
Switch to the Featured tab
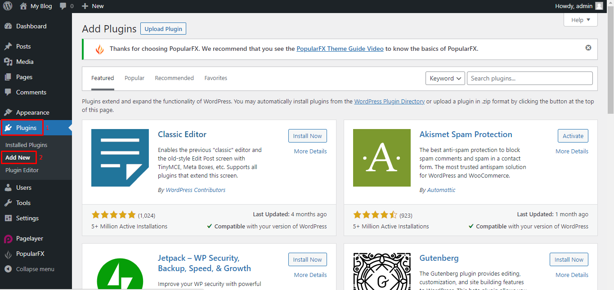coord(103,78)
